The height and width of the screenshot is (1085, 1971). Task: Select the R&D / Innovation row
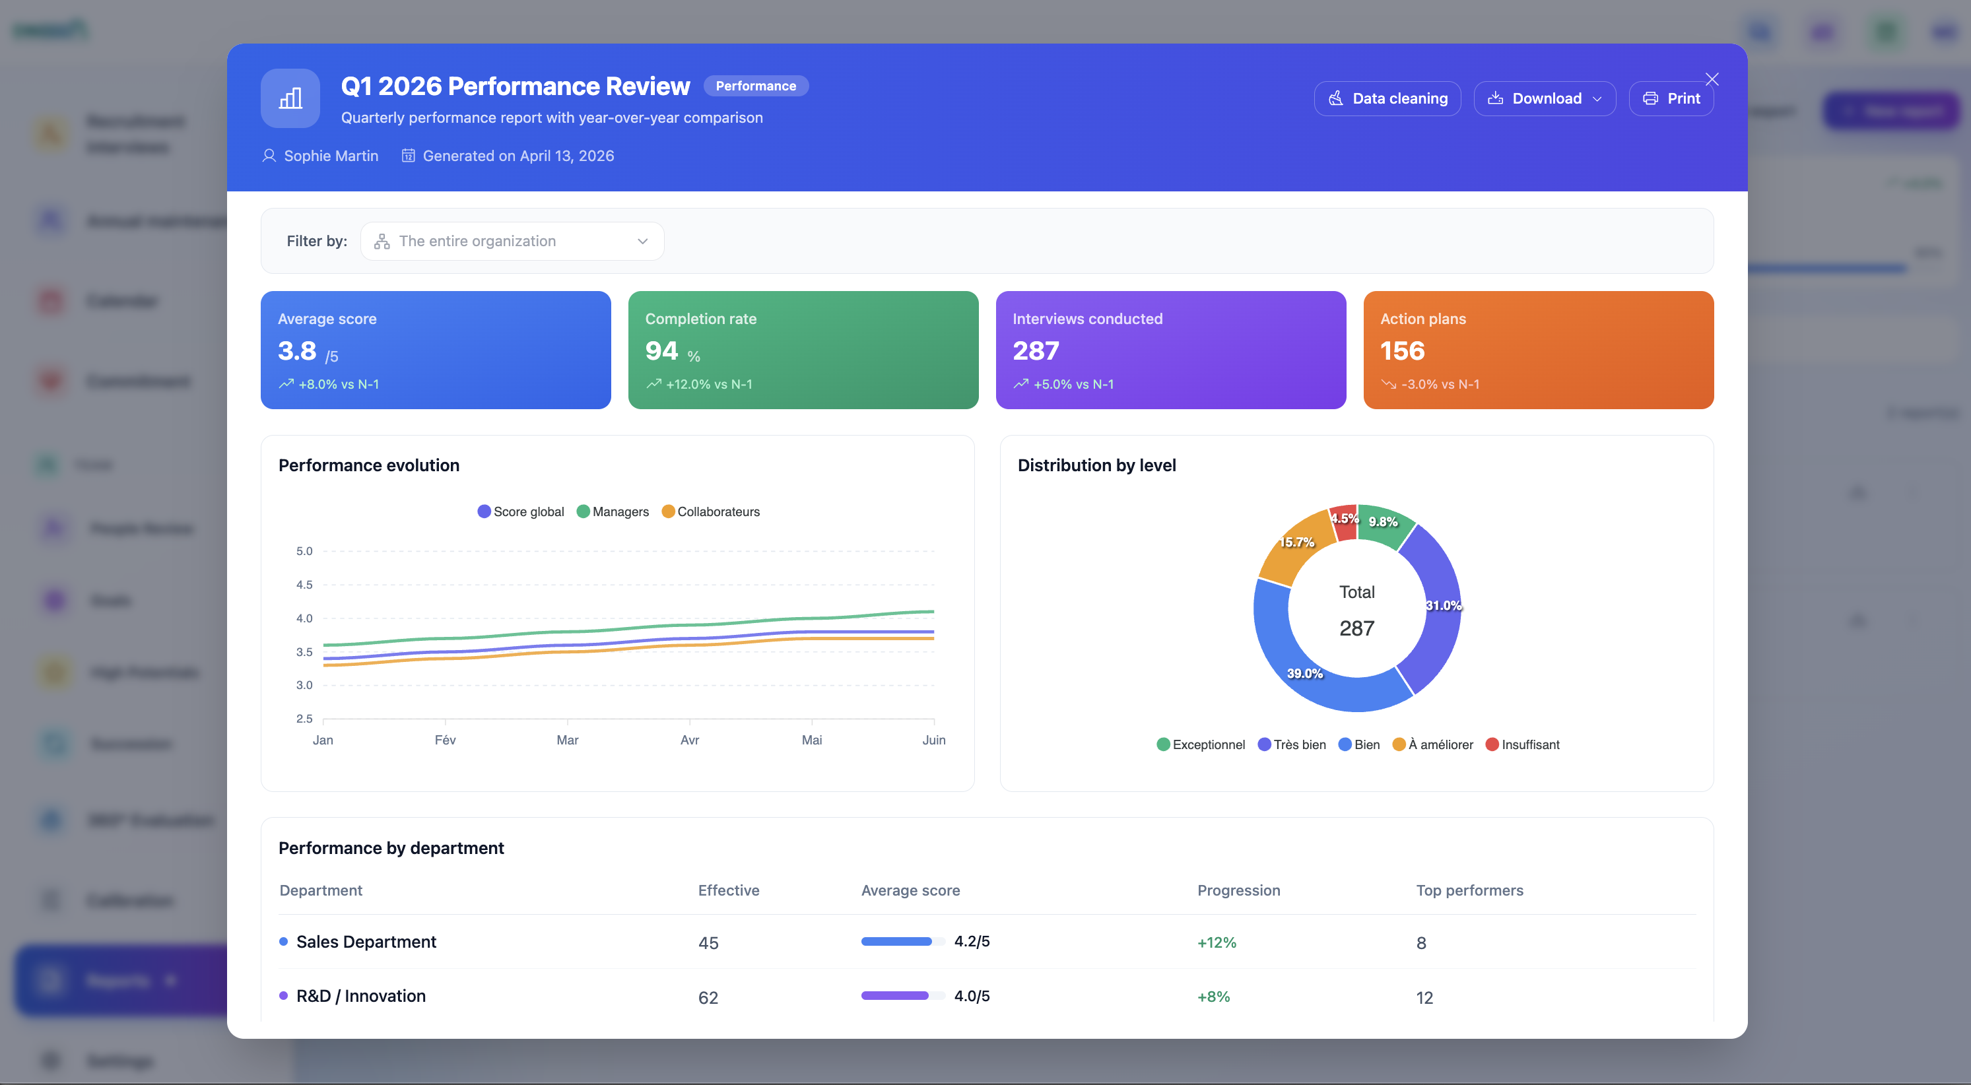pos(360,995)
